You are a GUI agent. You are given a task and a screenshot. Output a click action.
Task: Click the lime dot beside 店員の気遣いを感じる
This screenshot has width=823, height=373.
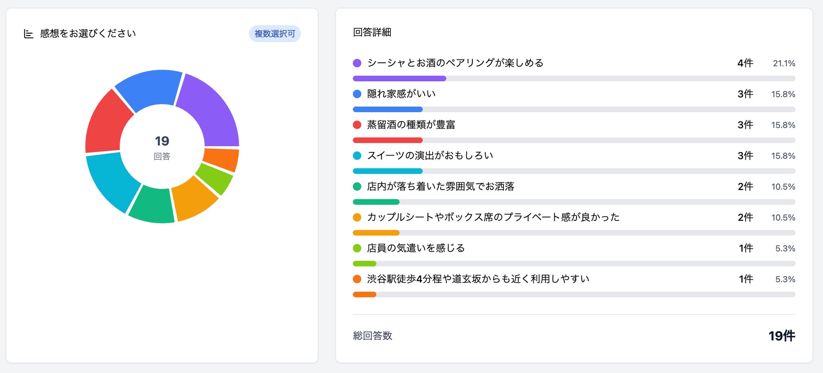(x=357, y=248)
